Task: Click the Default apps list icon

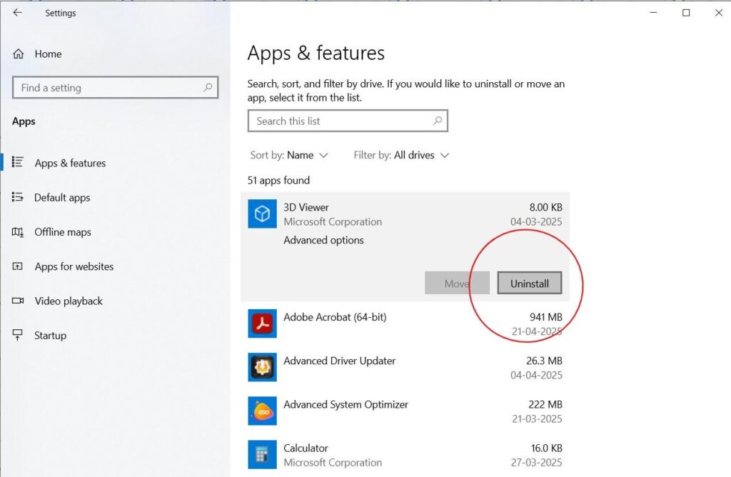Action: (x=18, y=197)
